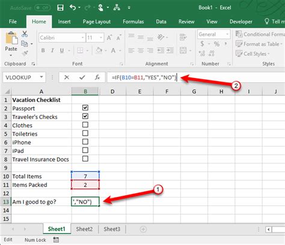Switch to the Sheet2 worksheet tab
Viewport: 285px width, 245px height.
click(84, 229)
